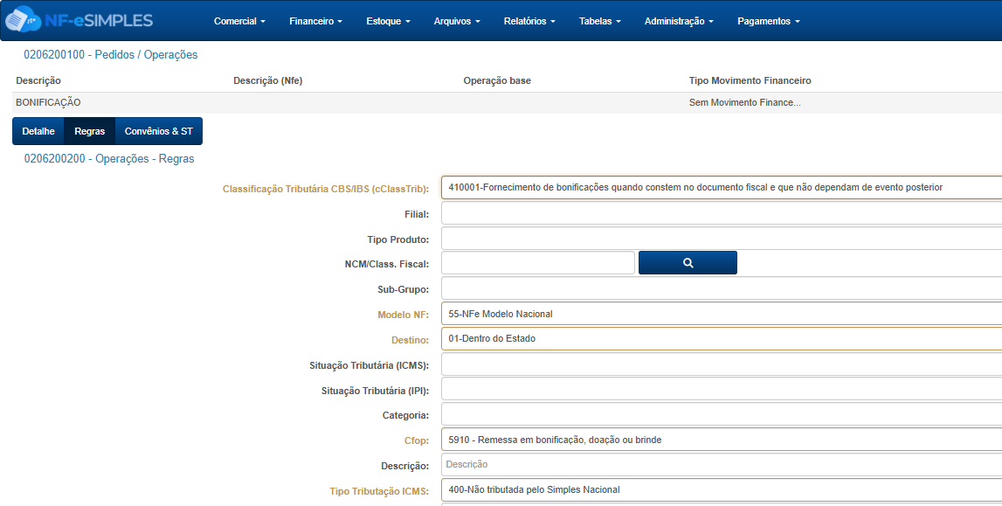1002x506 pixels.
Task: Expand the Arquivos dropdown menu
Action: 456,21
